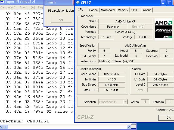Screen dimensions: 174x130
Task: Click the Technology value 0.18 um
Action: point(106,37)
